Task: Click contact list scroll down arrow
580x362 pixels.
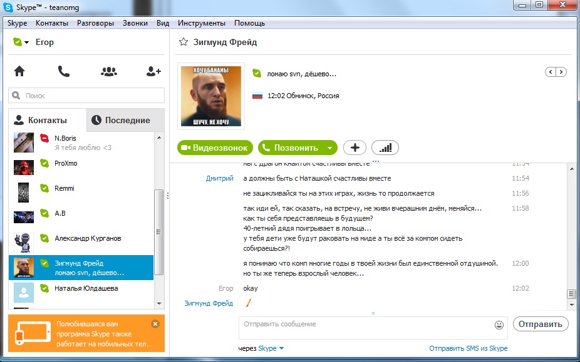Action: (x=159, y=304)
